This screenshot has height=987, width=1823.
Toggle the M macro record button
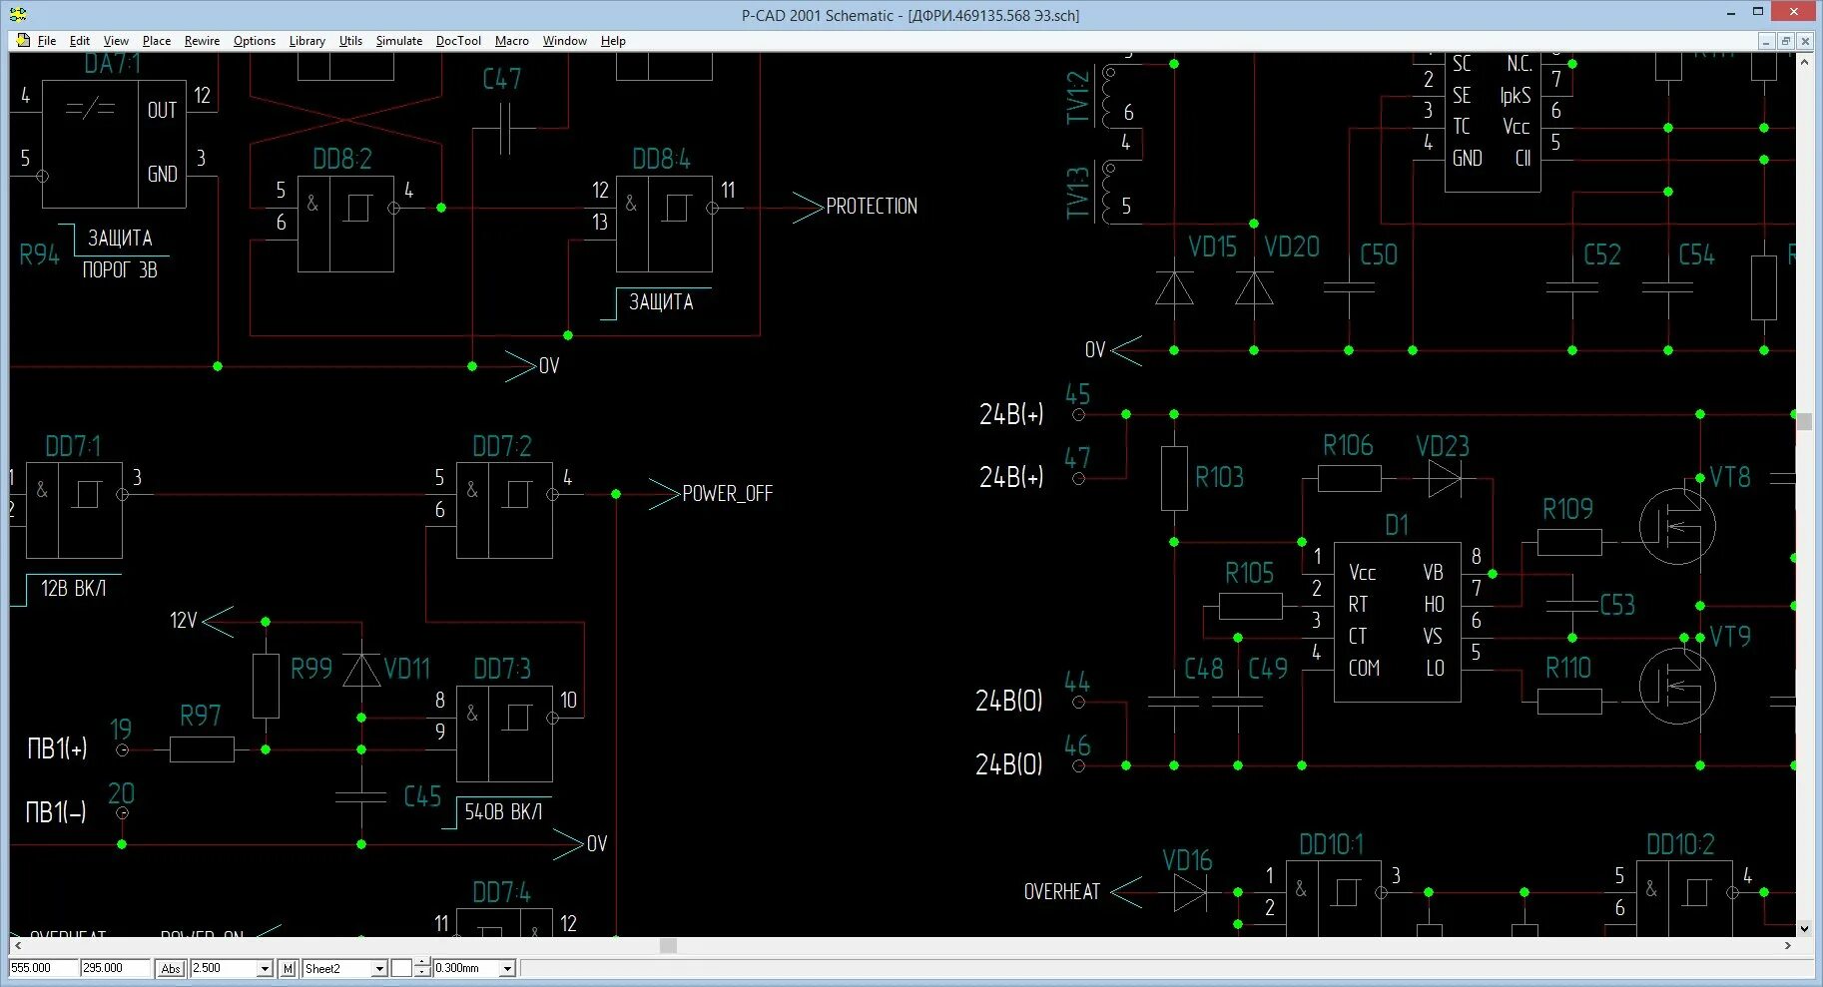pyautogui.click(x=289, y=968)
